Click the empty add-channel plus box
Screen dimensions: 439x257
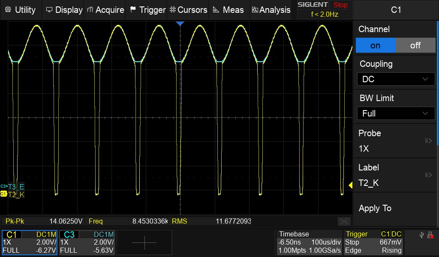[x=144, y=242]
